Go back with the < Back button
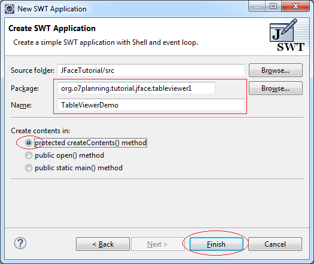The width and height of the screenshot is (314, 264). click(x=103, y=244)
